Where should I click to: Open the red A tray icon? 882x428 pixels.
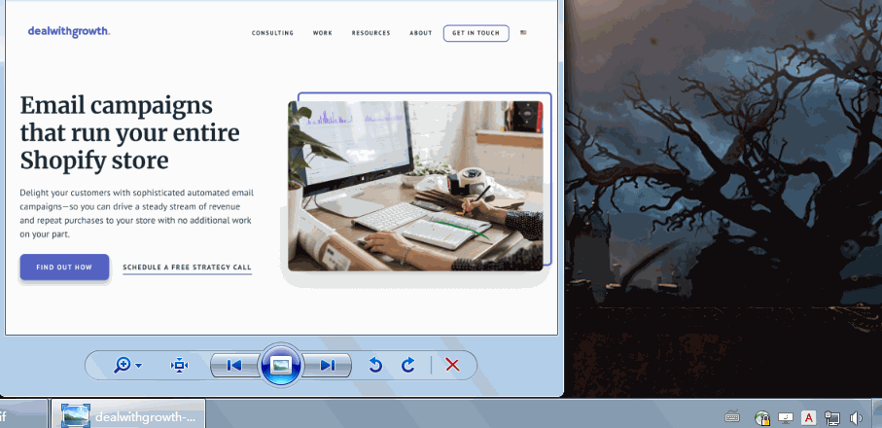tap(808, 418)
